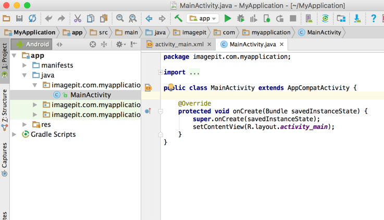Click the Stop square icon
Image resolution: width=384 pixels, height=220 pixels.
click(293, 18)
